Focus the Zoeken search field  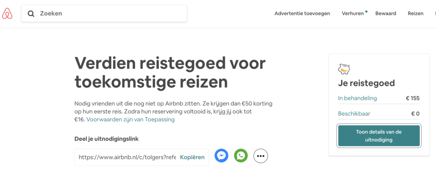104,13
